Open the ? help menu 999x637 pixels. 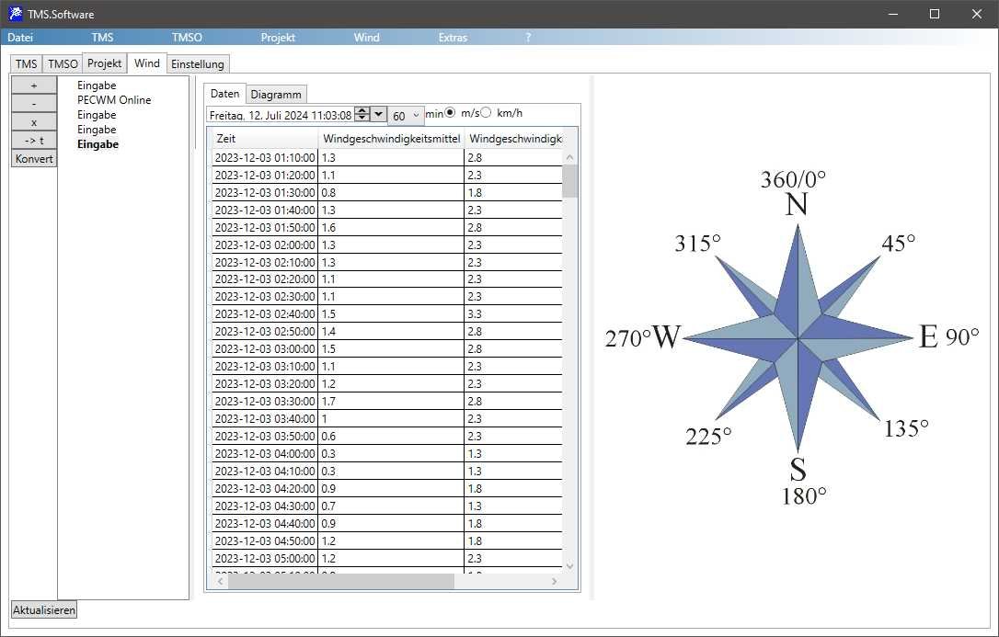pyautogui.click(x=528, y=38)
